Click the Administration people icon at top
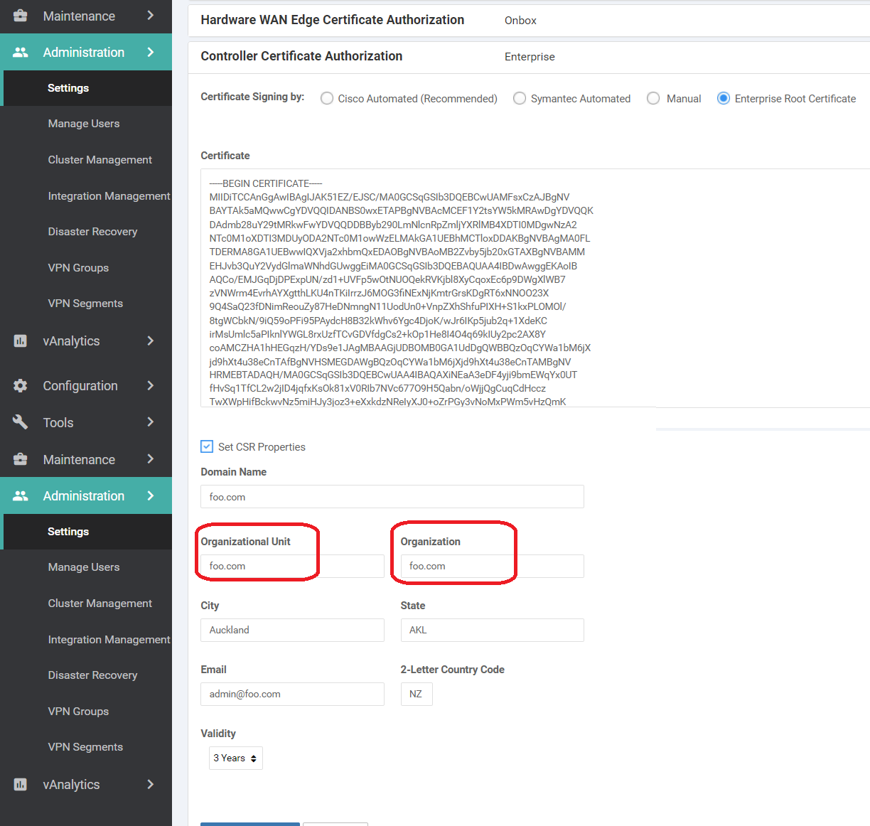 20,52
